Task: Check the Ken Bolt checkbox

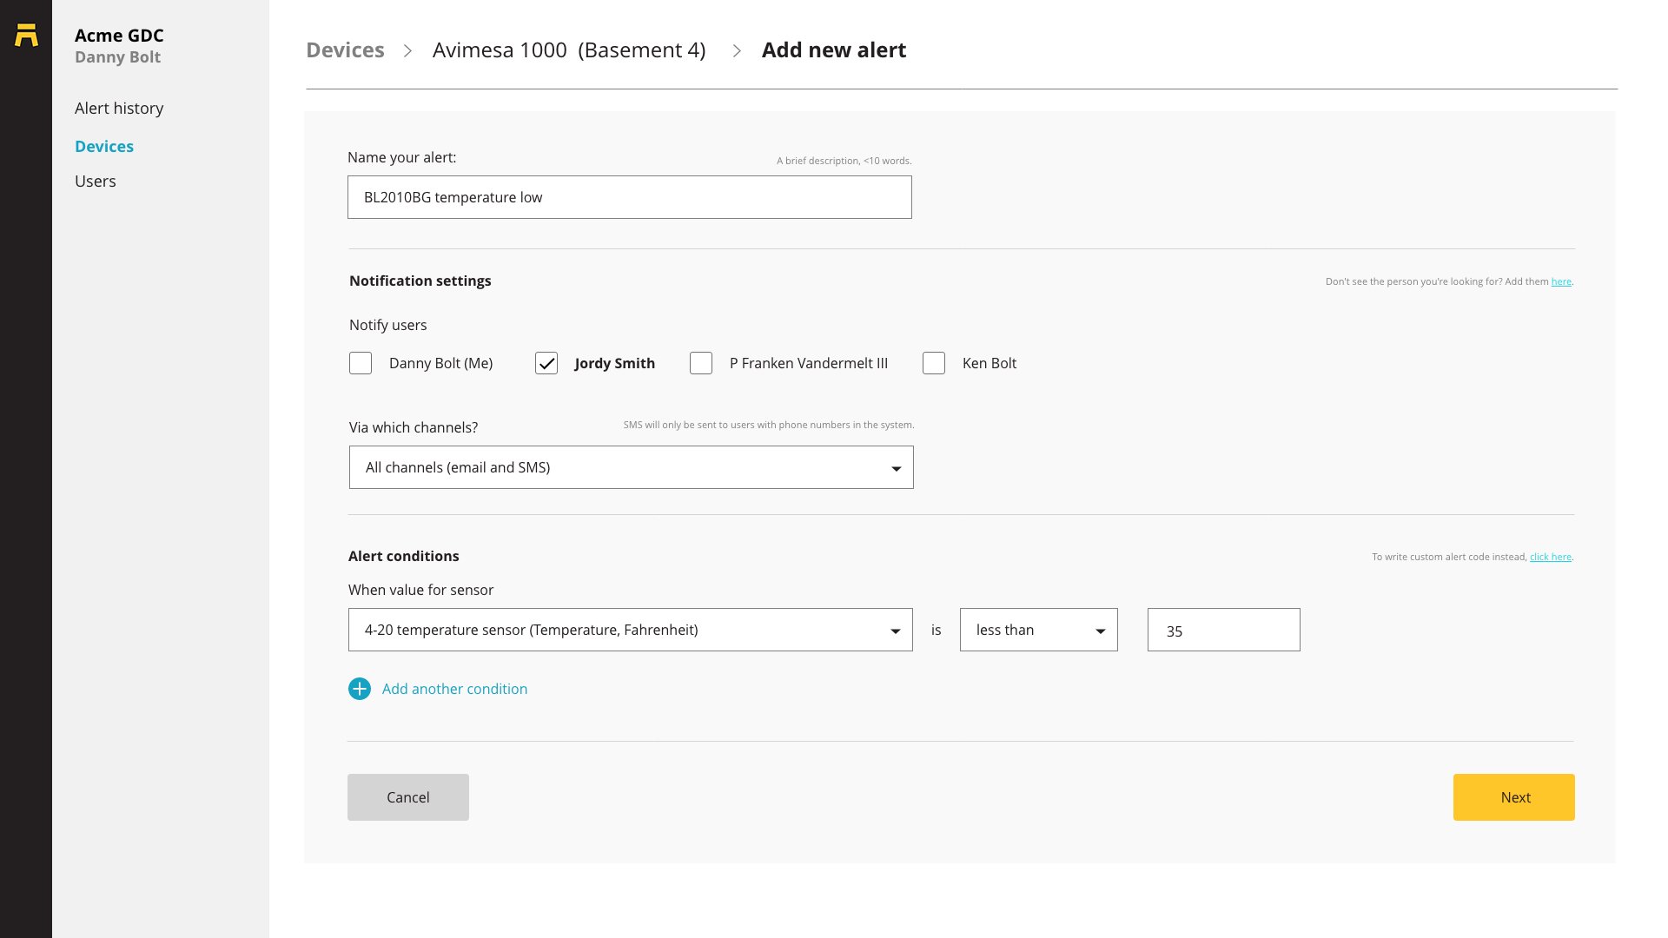Action: pos(934,363)
